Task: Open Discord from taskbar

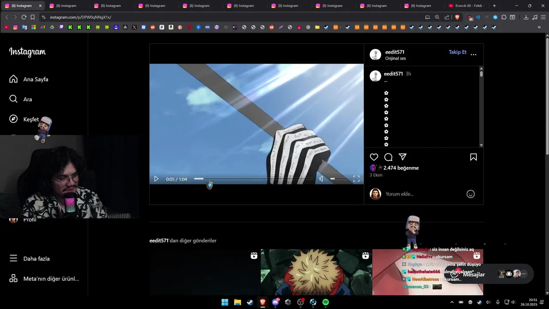Action: click(275, 302)
